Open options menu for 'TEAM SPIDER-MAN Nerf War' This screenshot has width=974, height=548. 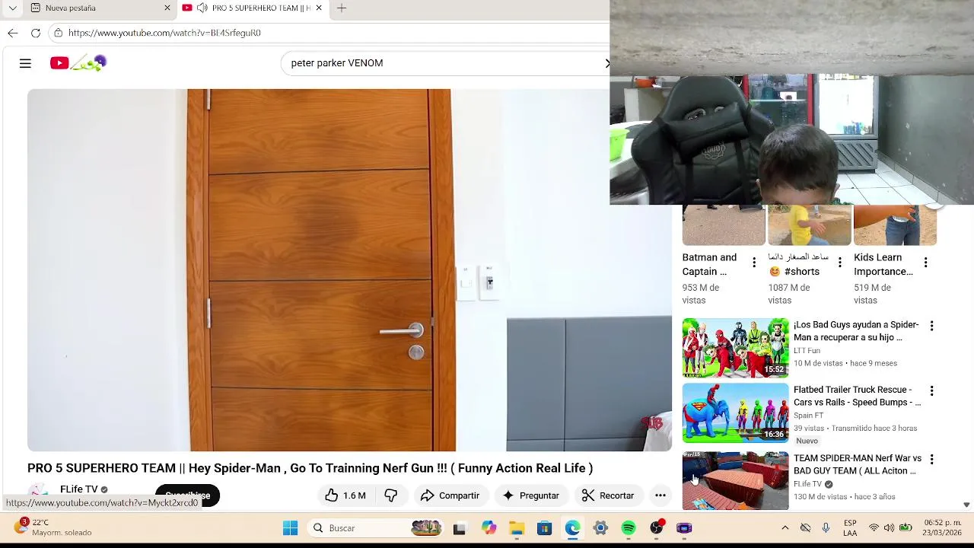(931, 459)
